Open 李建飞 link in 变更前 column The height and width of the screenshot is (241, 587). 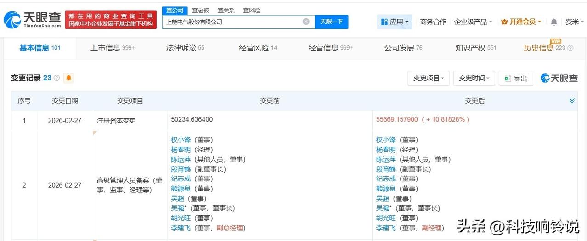click(x=181, y=228)
